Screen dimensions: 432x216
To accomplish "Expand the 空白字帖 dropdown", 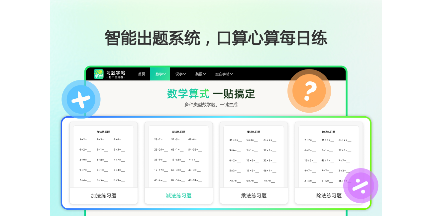I will (223, 74).
